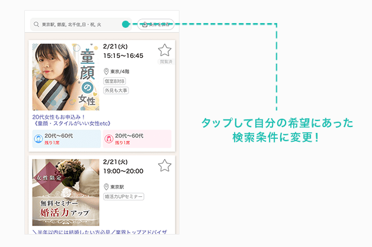Click the 東京駅 location text
This screenshot has width=372, height=247.
pyautogui.click(x=117, y=187)
